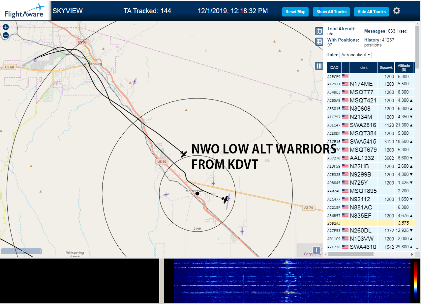Select the highlighted 2682A3 row
421x304 pixels.
(x=370, y=223)
